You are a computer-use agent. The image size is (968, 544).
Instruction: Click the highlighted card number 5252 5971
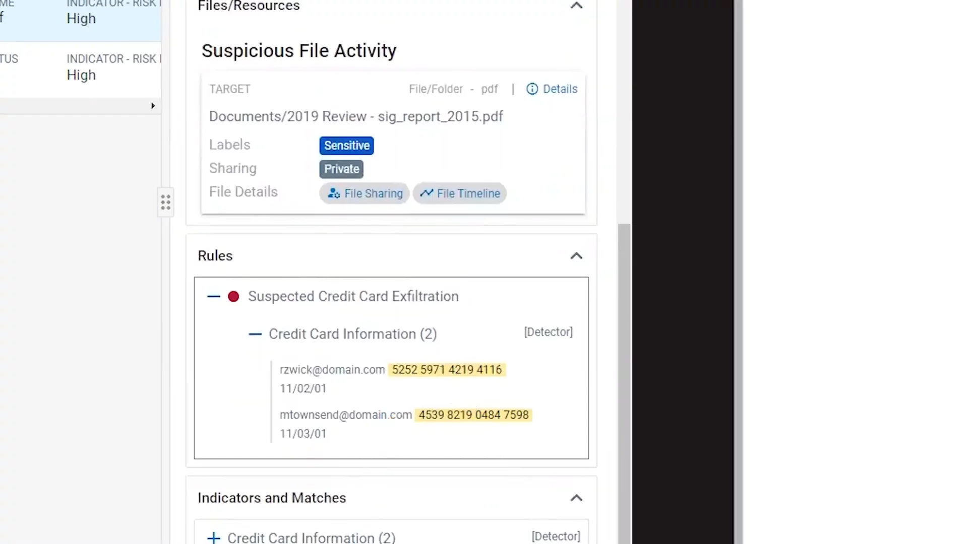[447, 370]
